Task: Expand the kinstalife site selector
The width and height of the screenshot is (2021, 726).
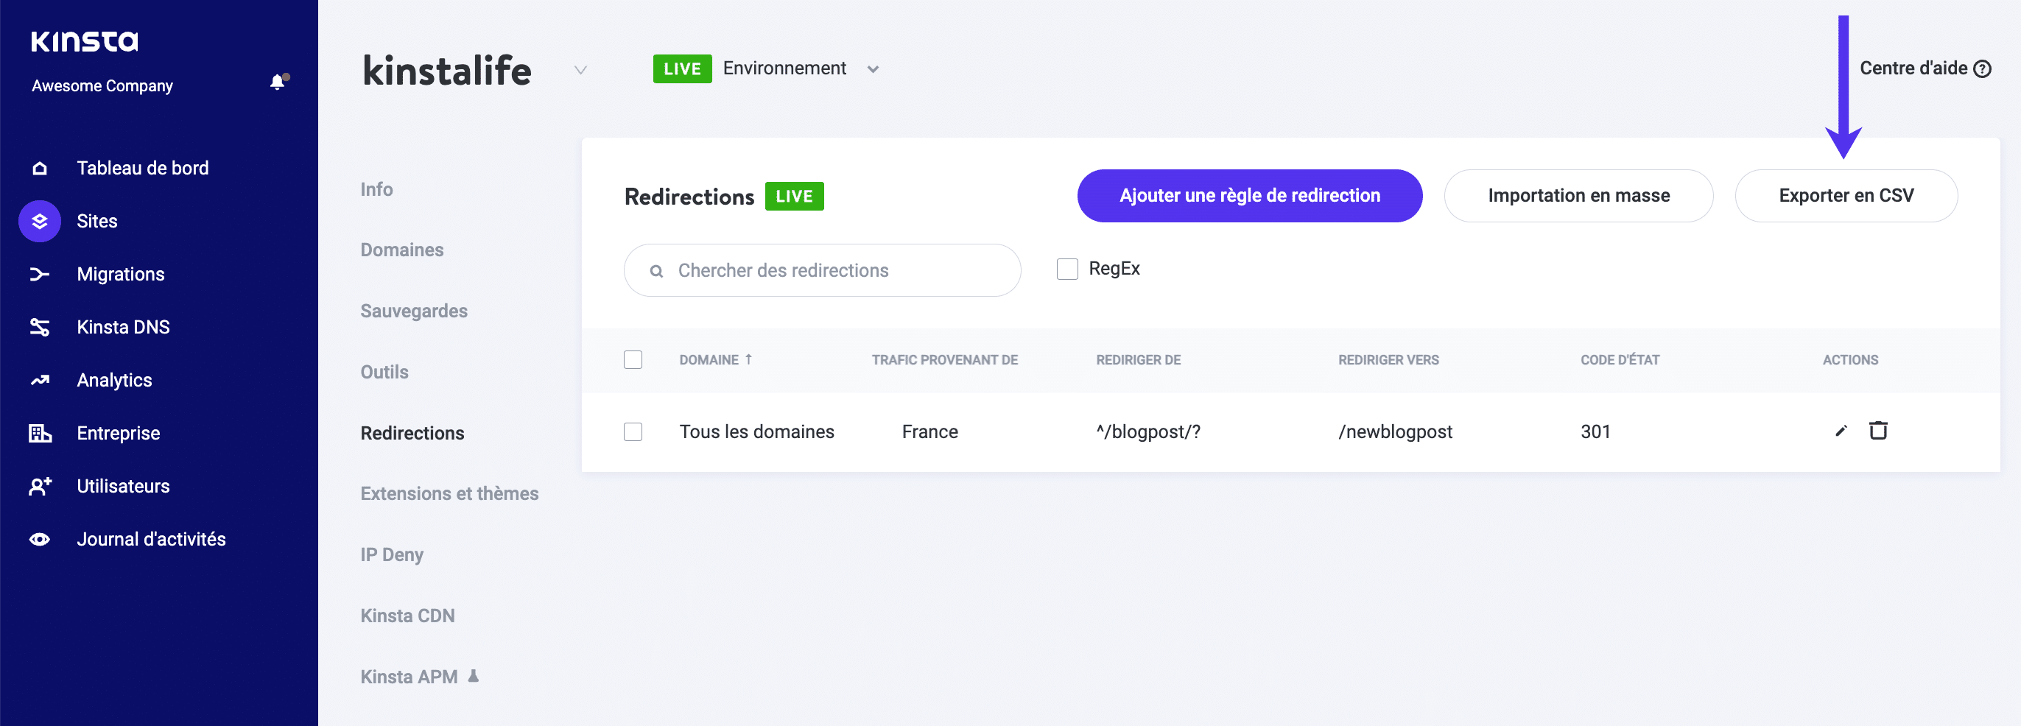Action: point(580,70)
